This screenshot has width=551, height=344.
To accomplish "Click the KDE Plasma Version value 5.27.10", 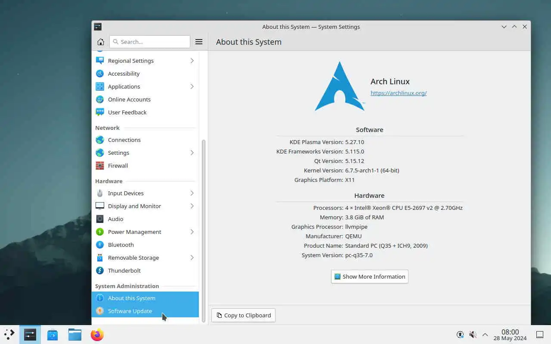I will pyautogui.click(x=355, y=142).
